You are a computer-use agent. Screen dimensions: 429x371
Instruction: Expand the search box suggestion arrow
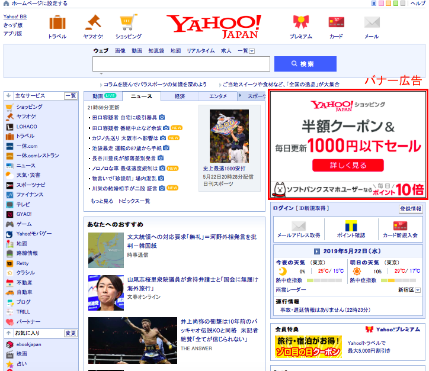coord(101,73)
